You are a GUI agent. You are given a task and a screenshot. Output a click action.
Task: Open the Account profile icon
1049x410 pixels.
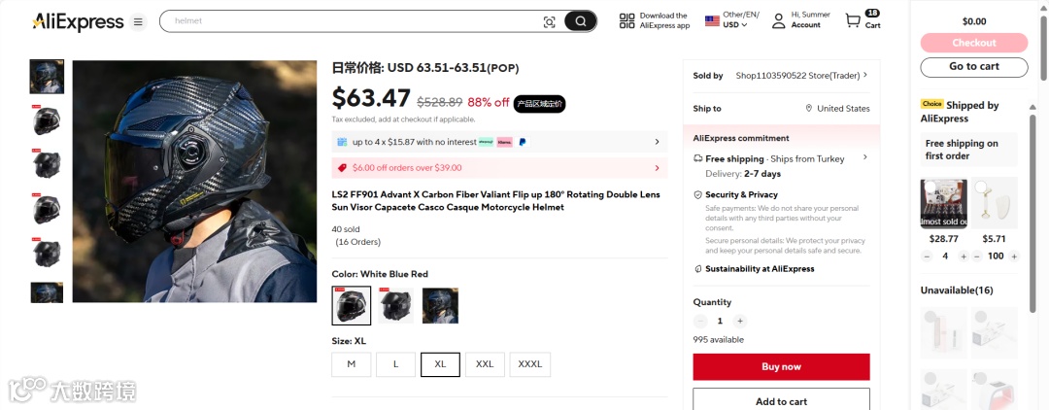click(778, 20)
